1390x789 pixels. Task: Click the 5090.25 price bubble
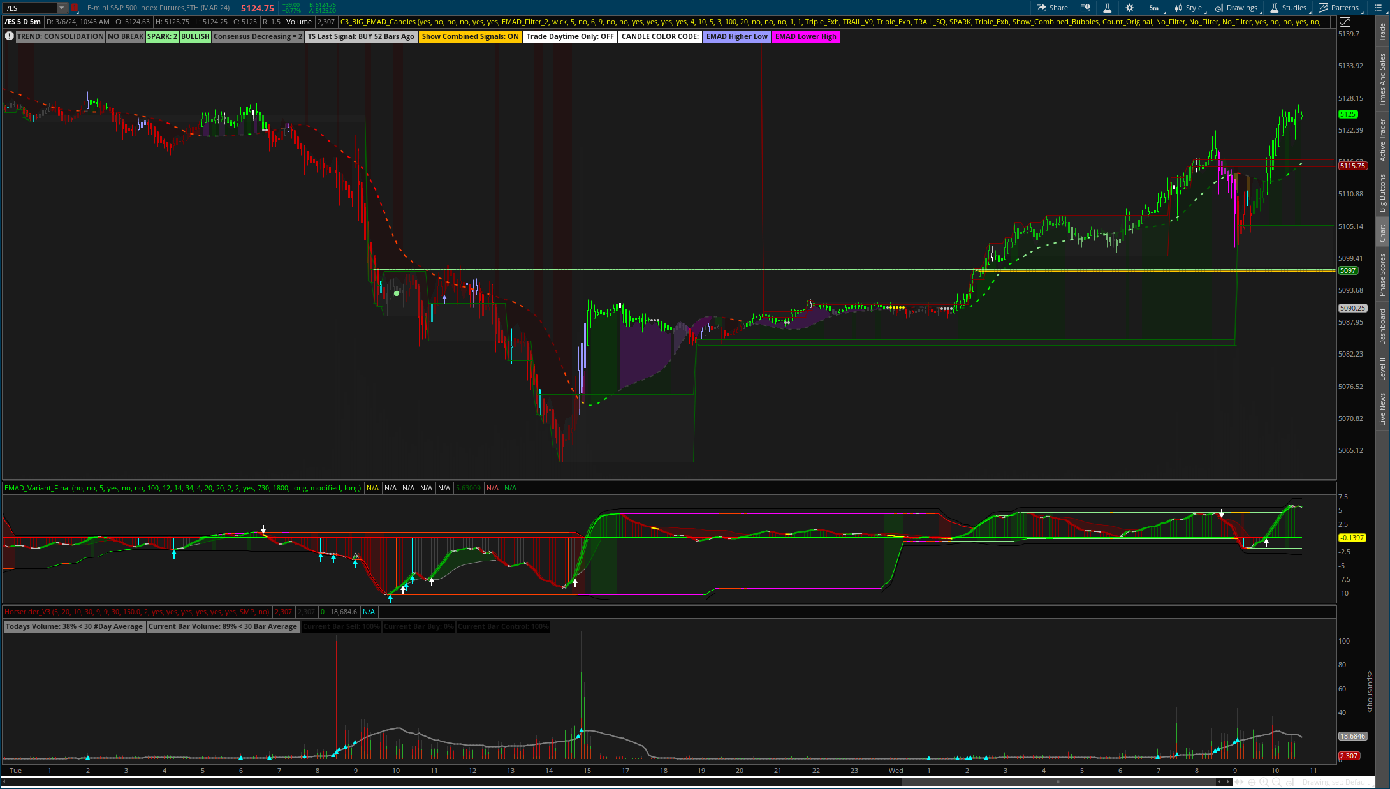pyautogui.click(x=1352, y=308)
